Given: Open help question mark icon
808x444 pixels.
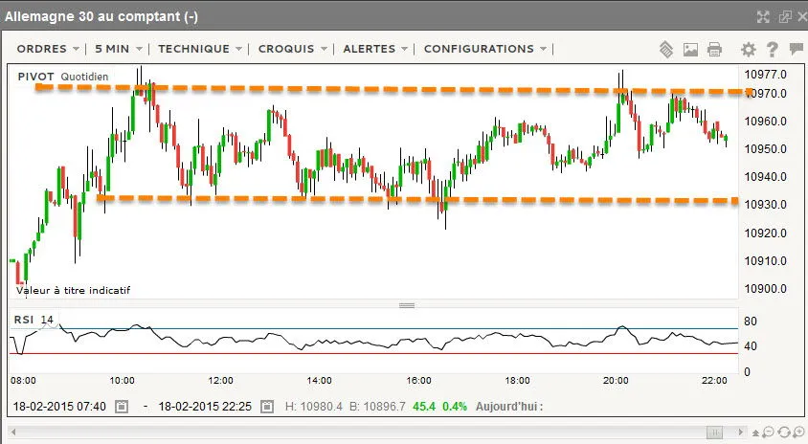Looking at the screenshot, I should pos(772,50).
